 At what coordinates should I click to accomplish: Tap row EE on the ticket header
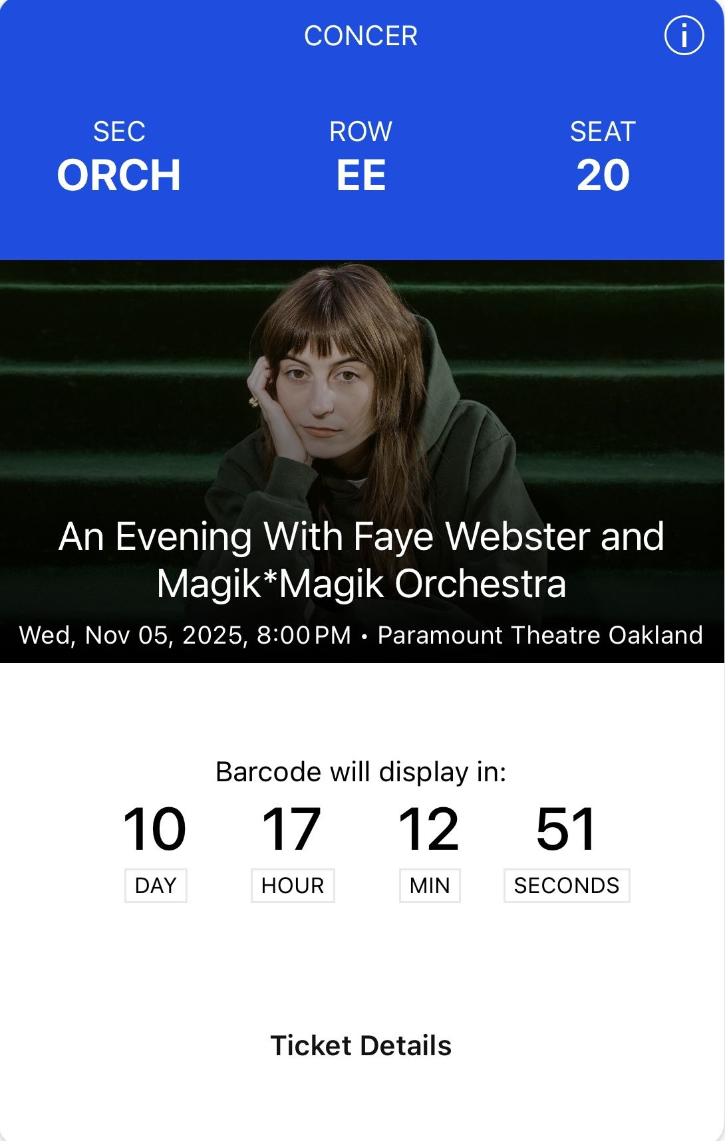pos(362,175)
